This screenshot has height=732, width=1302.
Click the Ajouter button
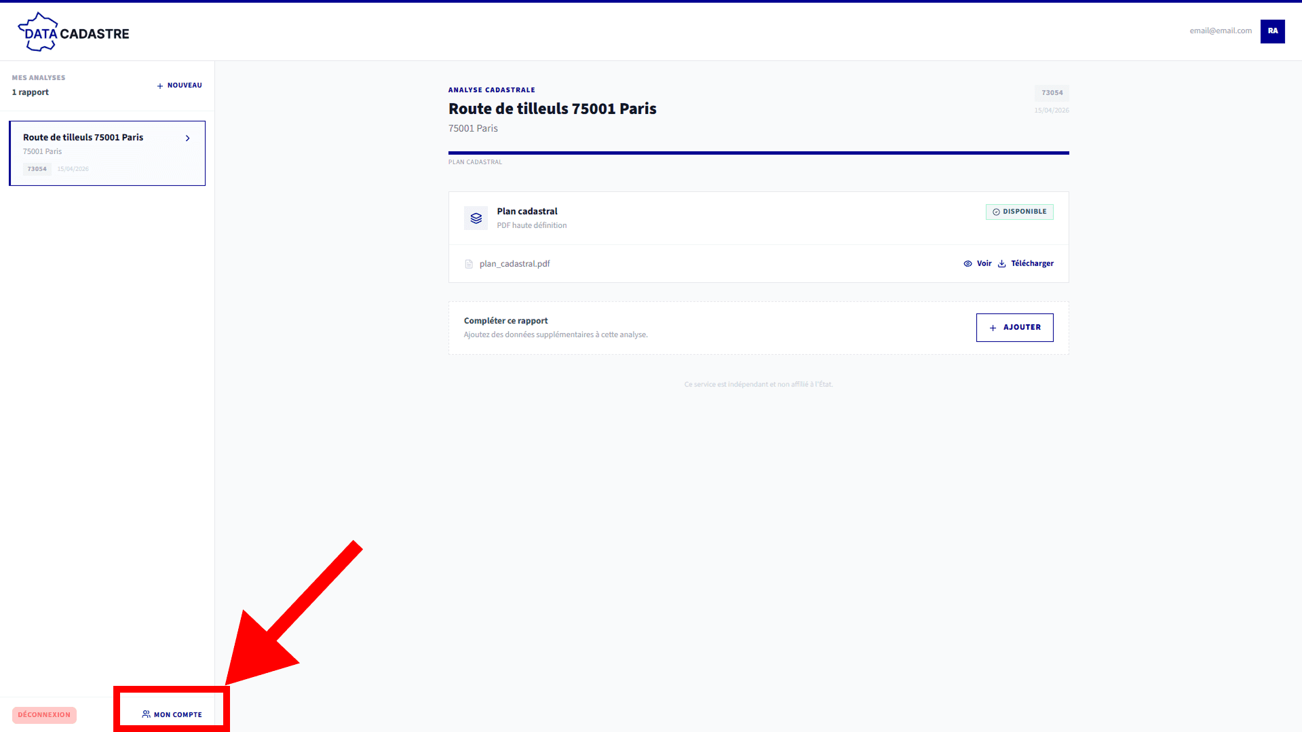click(1014, 328)
